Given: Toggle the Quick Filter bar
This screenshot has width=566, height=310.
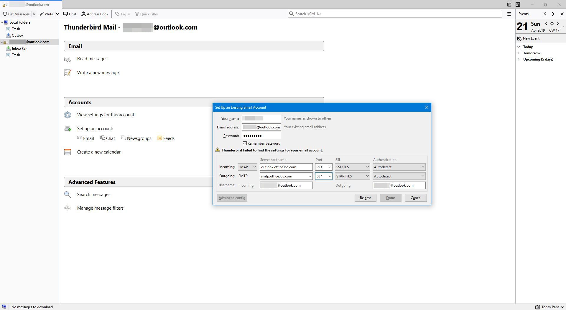Looking at the screenshot, I should pyautogui.click(x=147, y=14).
